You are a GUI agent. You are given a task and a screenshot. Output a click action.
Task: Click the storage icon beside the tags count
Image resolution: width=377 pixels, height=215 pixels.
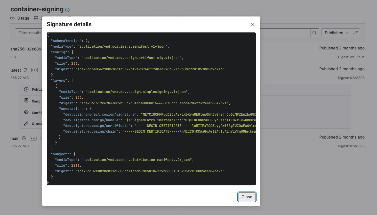(x=36, y=18)
